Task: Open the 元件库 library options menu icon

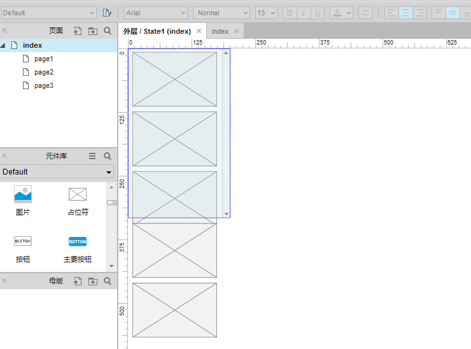Action: pyautogui.click(x=92, y=156)
